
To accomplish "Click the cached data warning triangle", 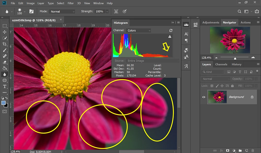I will [170, 36].
